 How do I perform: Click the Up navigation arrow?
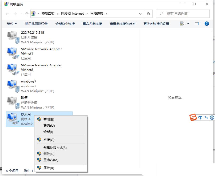point(27,14)
